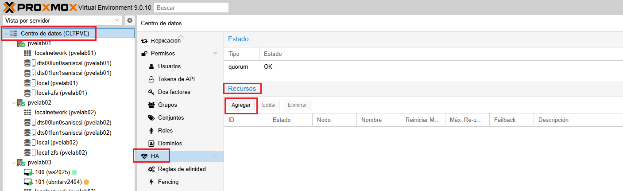Image resolution: width=623 pixels, height=191 pixels.
Task: Click localnetwork (pvelab01) grid icon
Action: tap(27, 53)
